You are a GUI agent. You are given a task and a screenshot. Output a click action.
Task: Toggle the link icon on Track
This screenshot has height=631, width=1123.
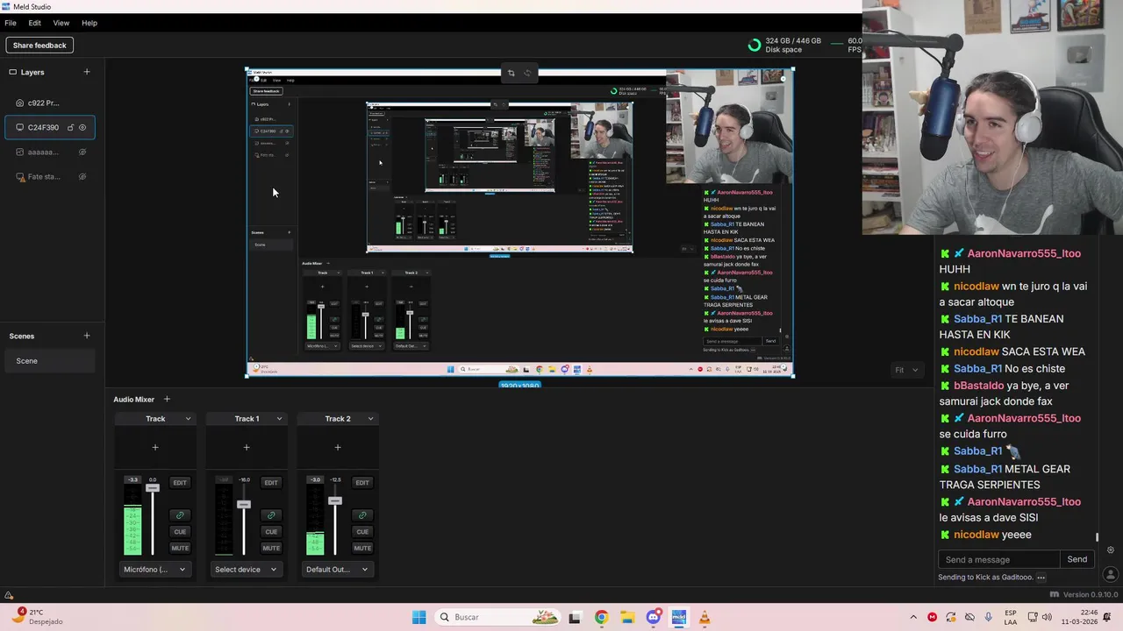click(x=180, y=515)
